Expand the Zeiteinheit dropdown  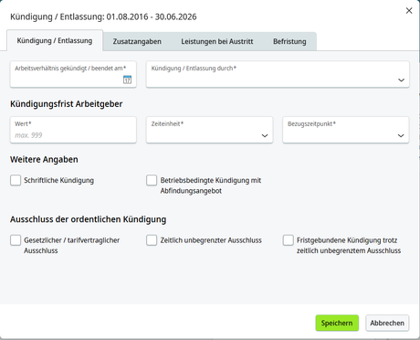[x=209, y=130]
